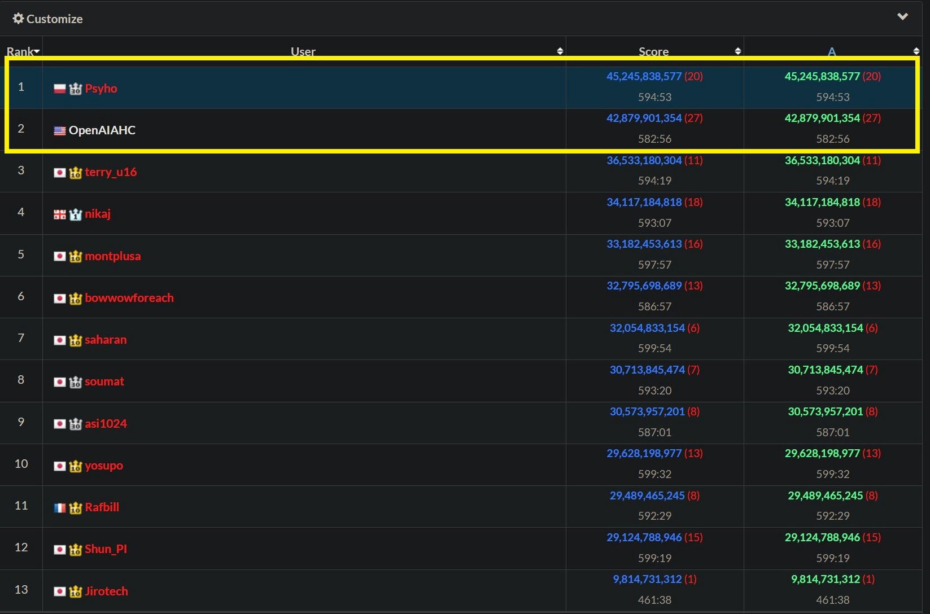The height and width of the screenshot is (614, 930).
Task: Click the France flag beside Rafbill
Action: [60, 507]
